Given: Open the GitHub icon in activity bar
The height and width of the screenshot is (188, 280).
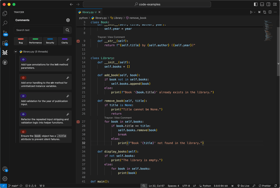Looking at the screenshot, I should [x=5, y=62].
